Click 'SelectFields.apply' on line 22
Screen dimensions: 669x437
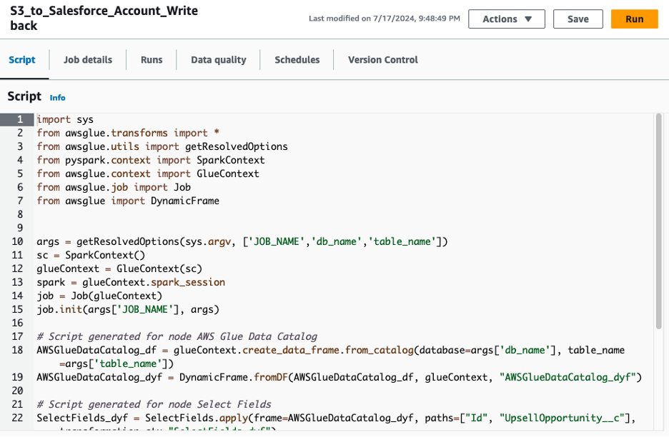point(197,418)
